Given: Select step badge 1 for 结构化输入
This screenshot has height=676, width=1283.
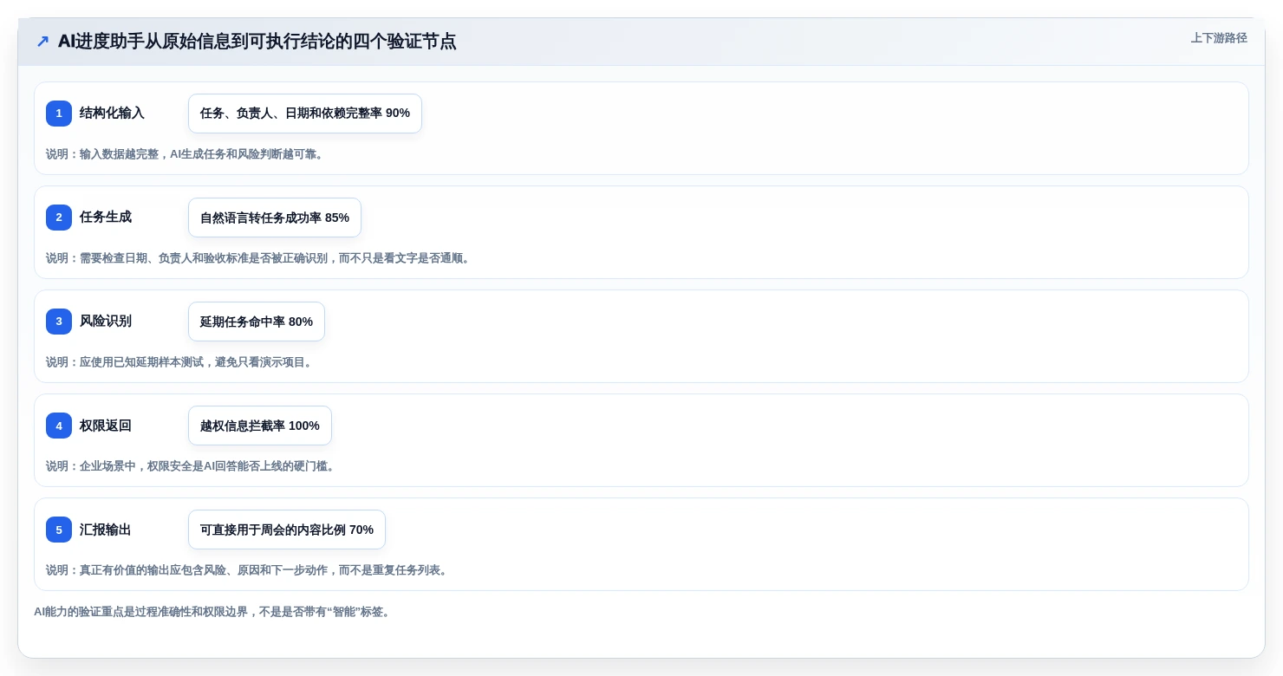Looking at the screenshot, I should pos(59,114).
